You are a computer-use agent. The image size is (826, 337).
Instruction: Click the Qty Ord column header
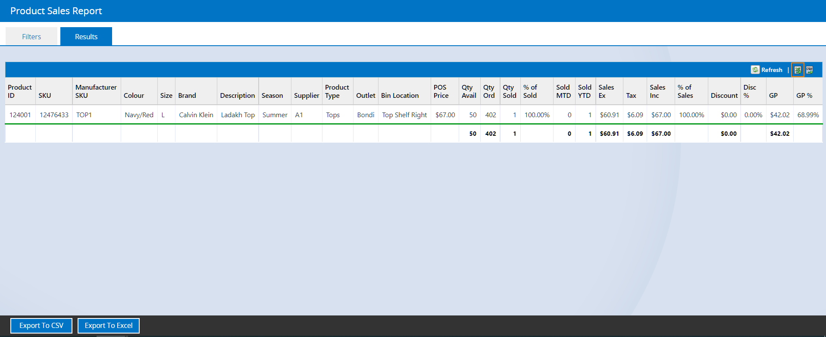click(x=490, y=91)
